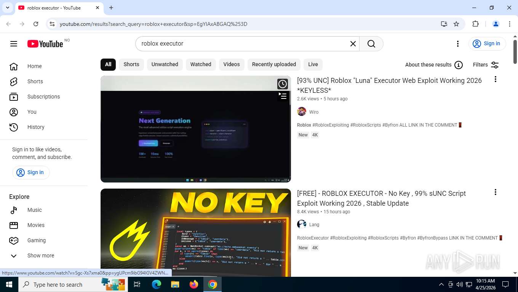Viewport: 518px width, 292px height.
Task: Click Sign in button in header
Action: tap(487, 44)
